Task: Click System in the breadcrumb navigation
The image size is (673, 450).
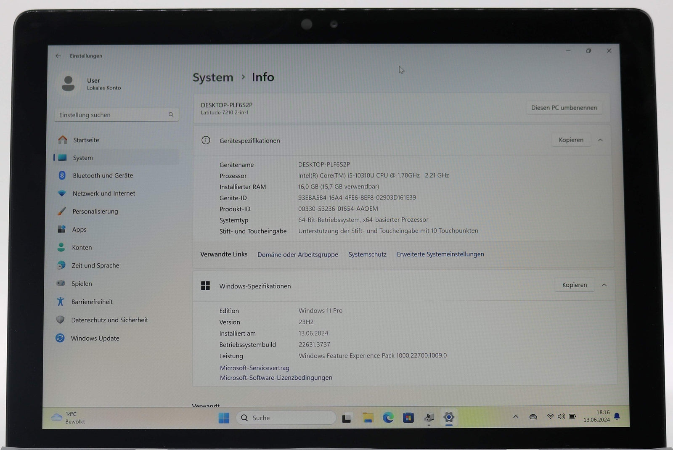Action: [213, 77]
